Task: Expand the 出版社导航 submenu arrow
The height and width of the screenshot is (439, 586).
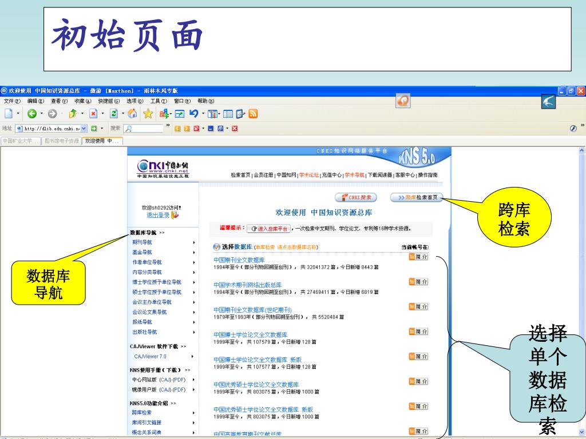Action: click(194, 332)
